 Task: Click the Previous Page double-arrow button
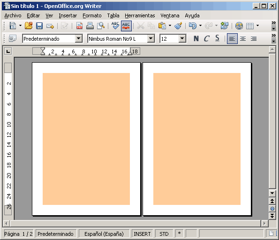click(x=272, y=201)
